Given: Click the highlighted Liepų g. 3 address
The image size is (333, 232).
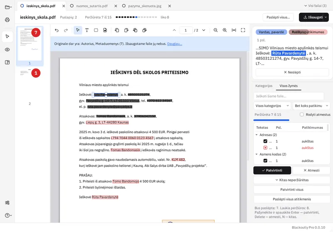Looking at the screenshot, I should click(x=107, y=122).
